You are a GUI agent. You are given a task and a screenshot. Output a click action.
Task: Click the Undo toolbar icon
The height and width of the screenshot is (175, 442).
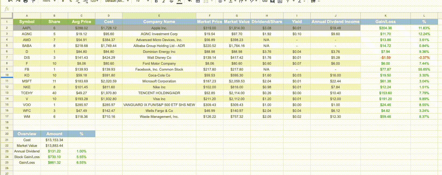coord(10,1)
